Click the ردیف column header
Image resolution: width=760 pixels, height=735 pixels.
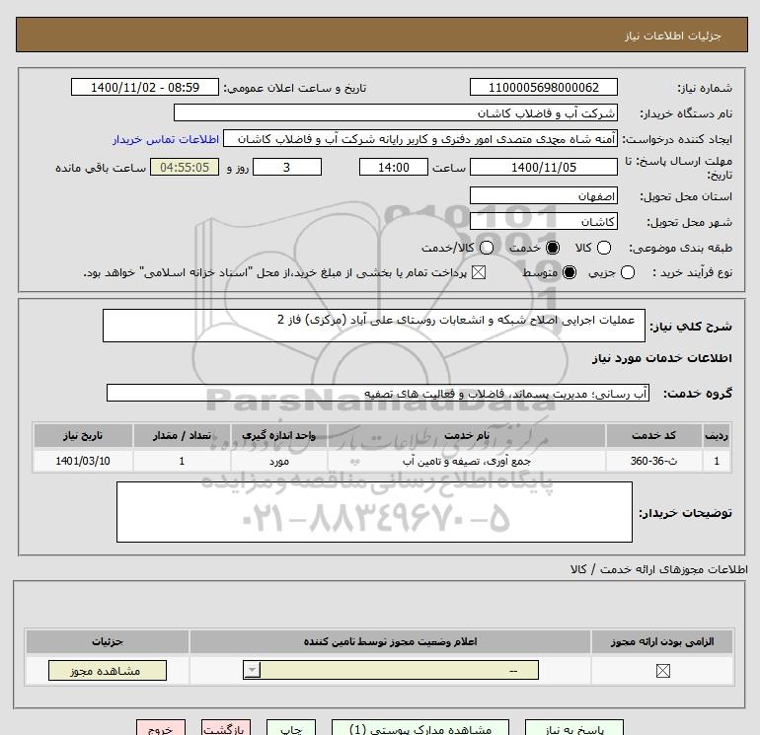tap(717, 435)
